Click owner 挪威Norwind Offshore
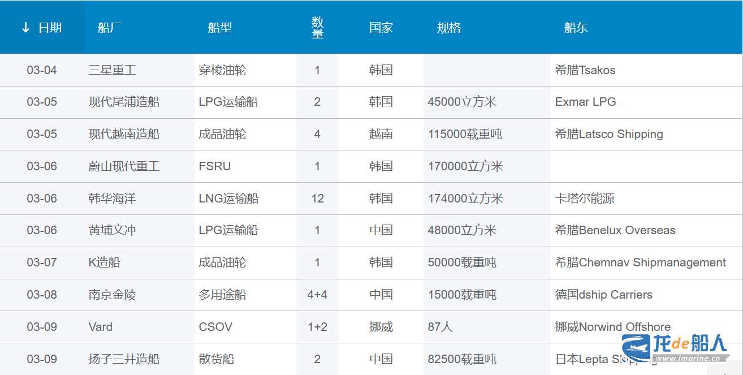 [x=613, y=327]
